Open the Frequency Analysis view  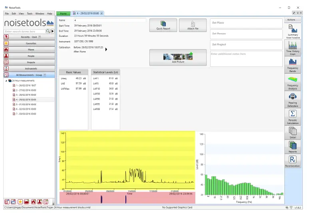(x=292, y=82)
